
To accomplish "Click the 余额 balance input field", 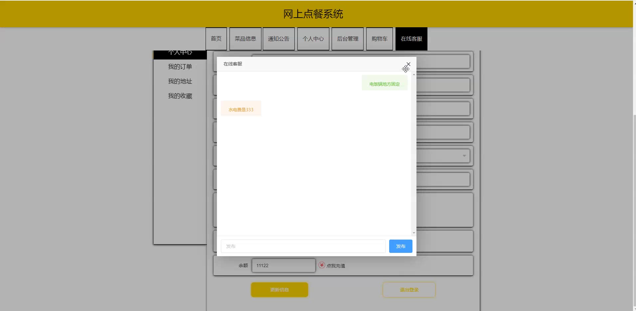I will [283, 265].
